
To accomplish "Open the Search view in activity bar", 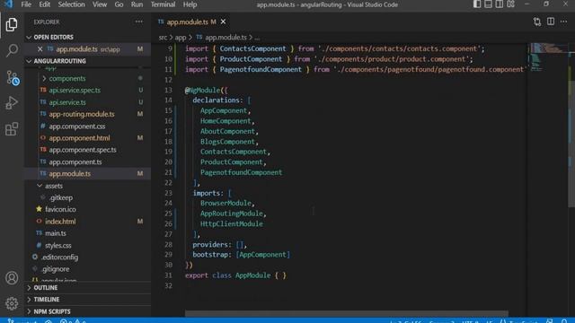I will point(12,50).
